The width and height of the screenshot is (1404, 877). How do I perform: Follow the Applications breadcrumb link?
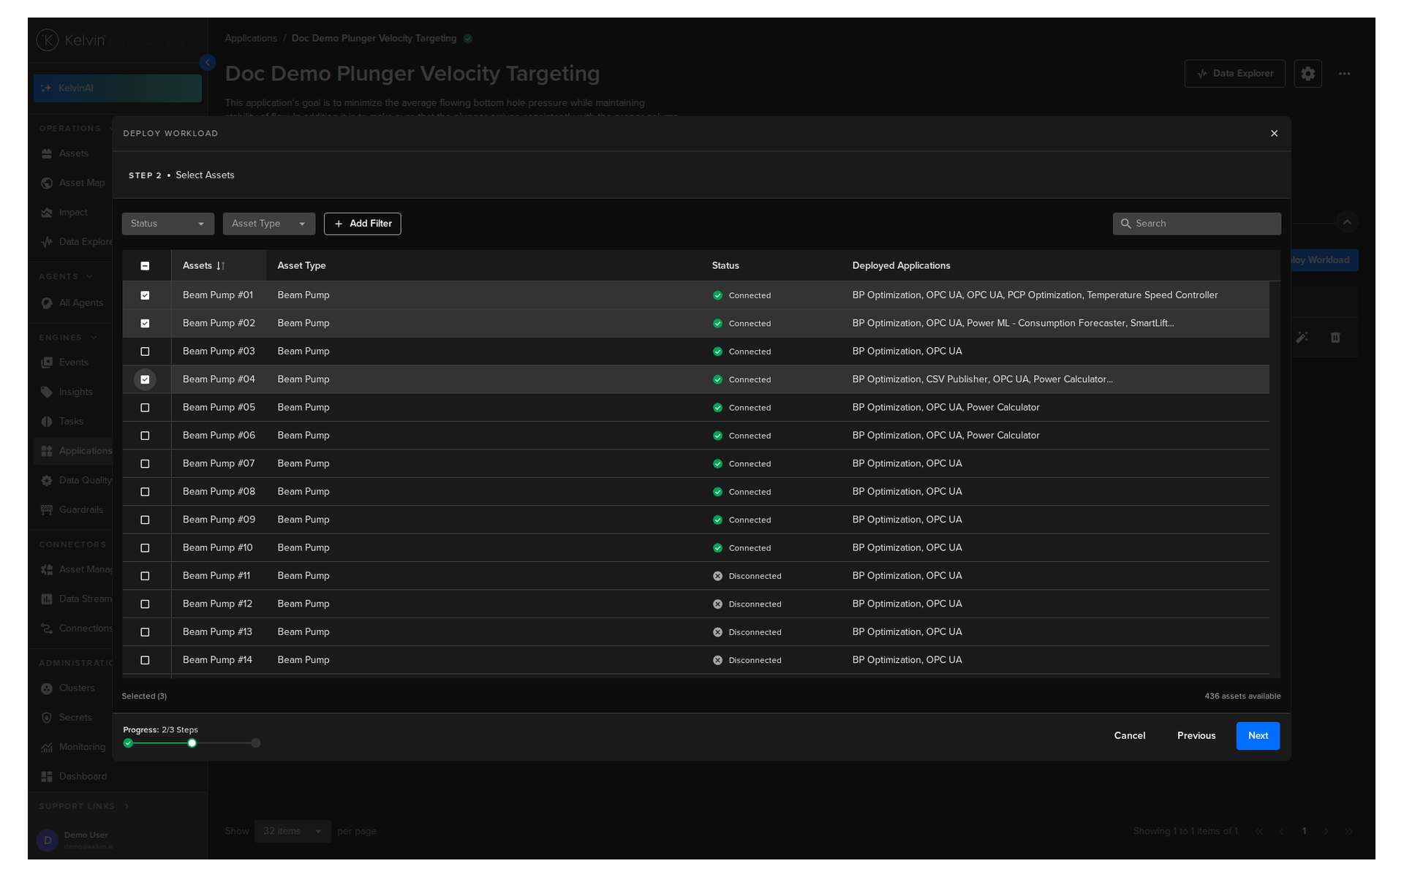click(251, 39)
